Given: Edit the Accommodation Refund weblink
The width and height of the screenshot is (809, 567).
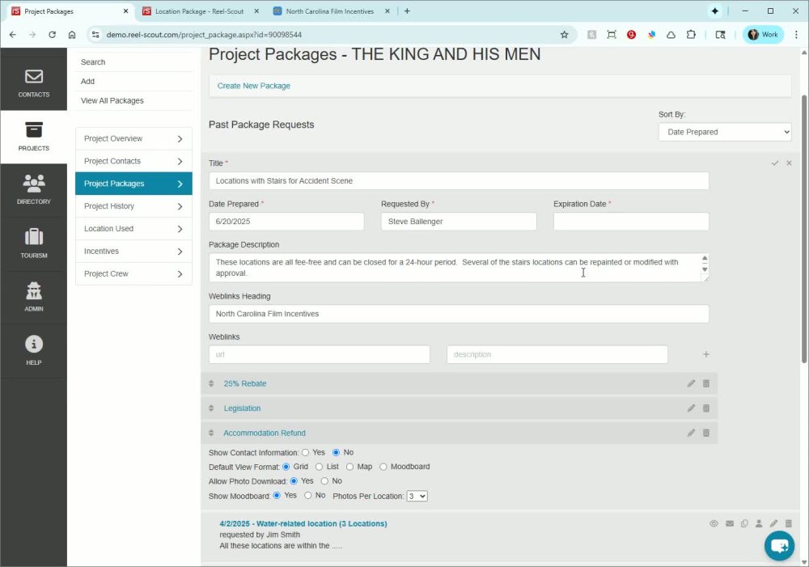Looking at the screenshot, I should point(691,433).
